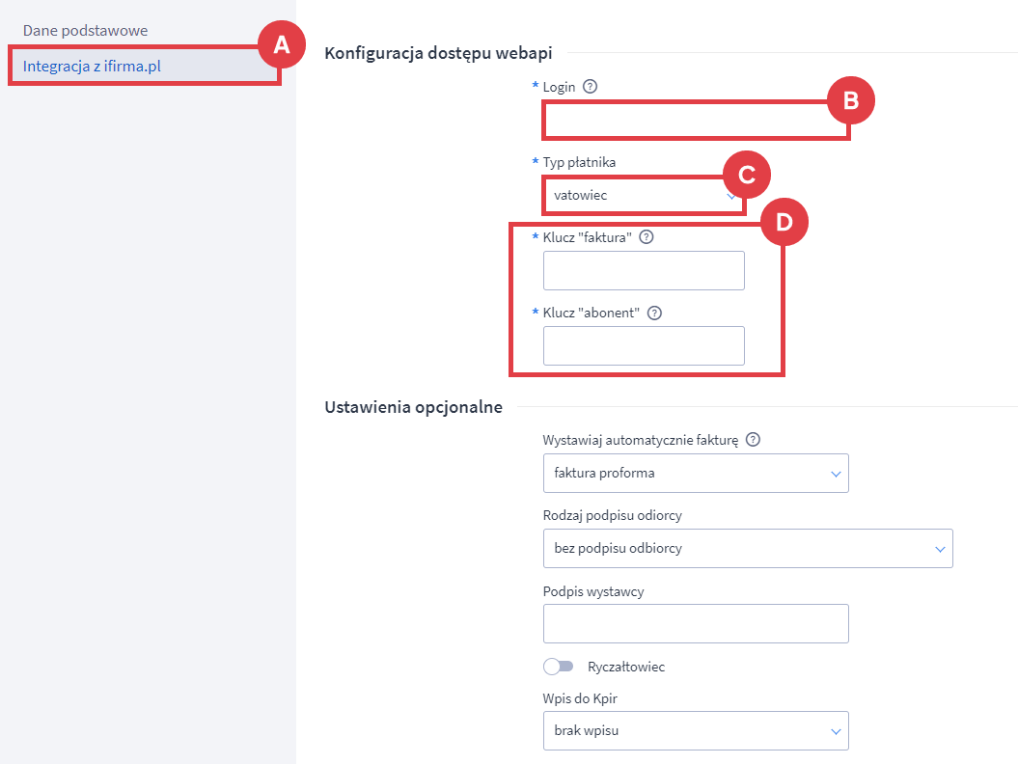Image resolution: width=1018 pixels, height=764 pixels.
Task: Click the help icon next to Login
Action: [591, 87]
